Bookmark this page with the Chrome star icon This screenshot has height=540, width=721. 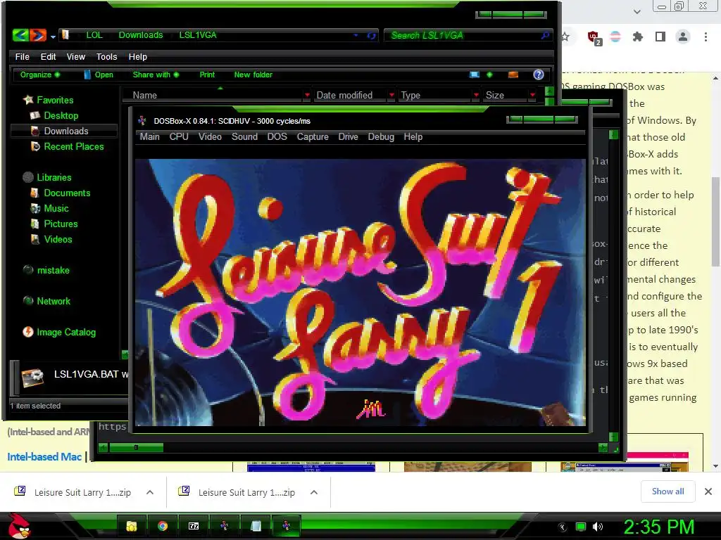565,37
